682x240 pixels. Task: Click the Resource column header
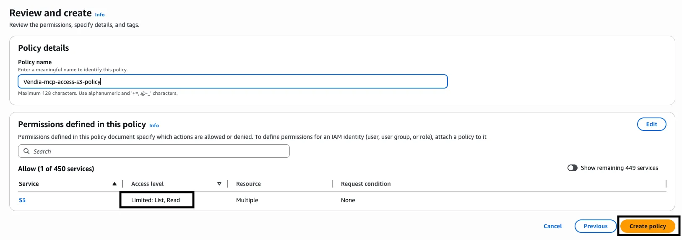[x=248, y=184]
